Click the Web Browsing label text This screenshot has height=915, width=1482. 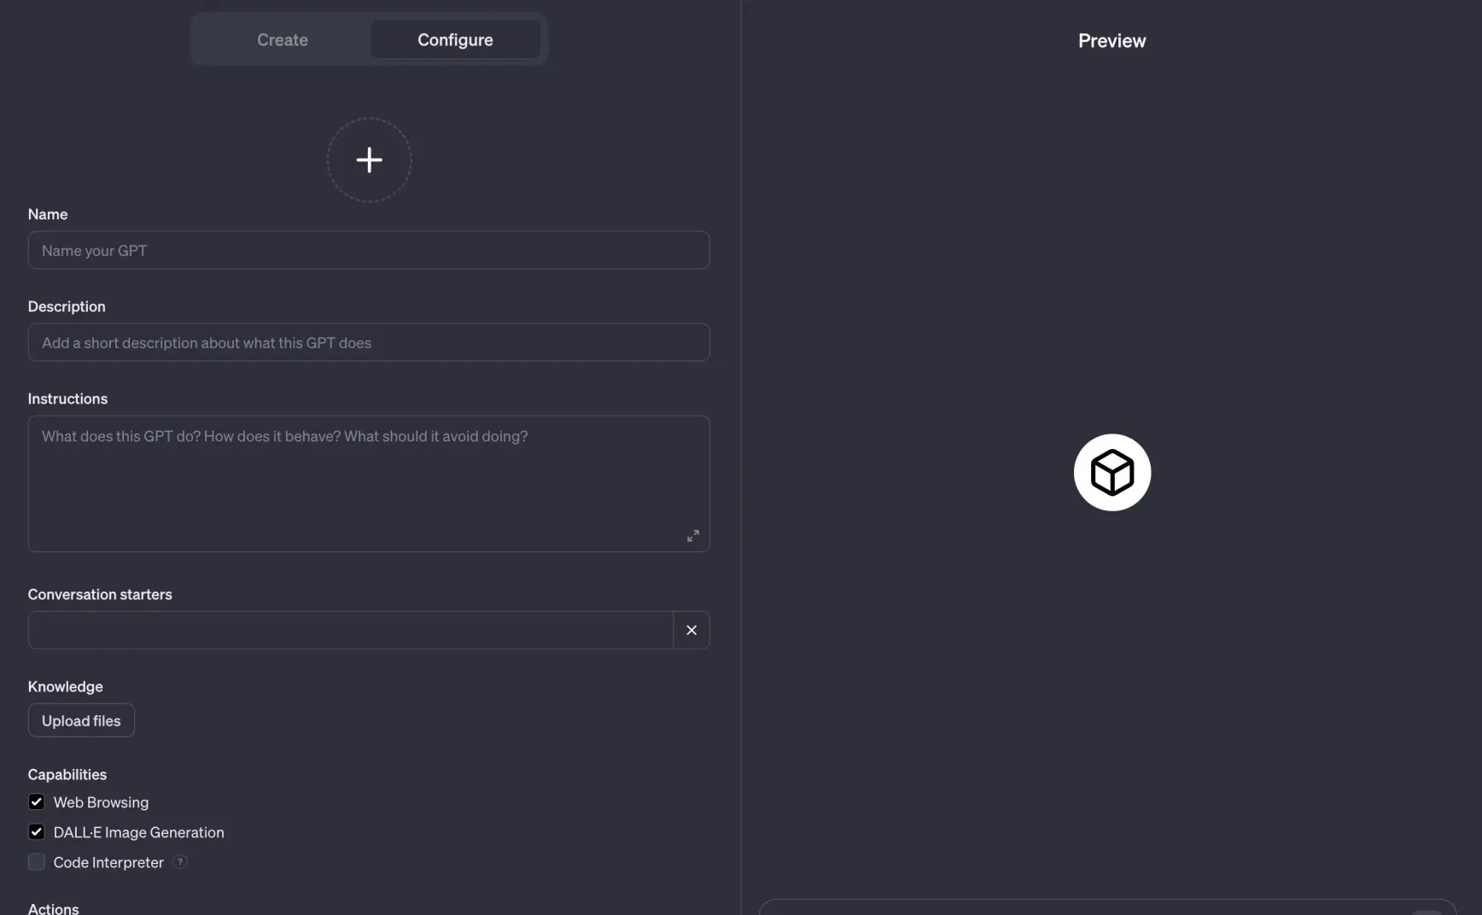[x=101, y=802]
